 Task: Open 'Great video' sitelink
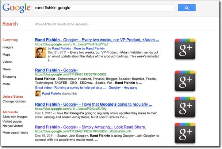(x=43, y=88)
